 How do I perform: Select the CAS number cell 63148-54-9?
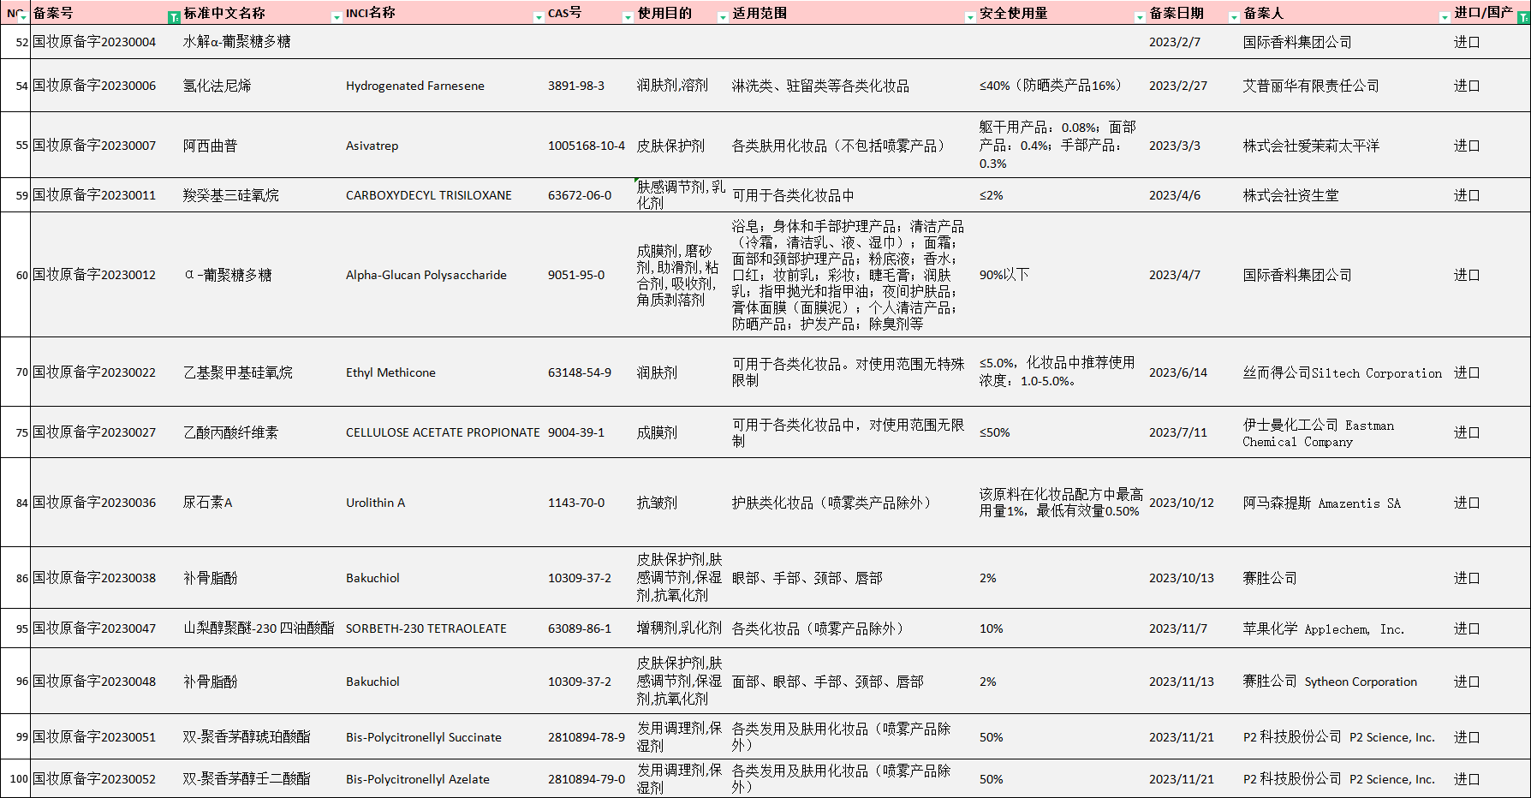[x=579, y=372]
